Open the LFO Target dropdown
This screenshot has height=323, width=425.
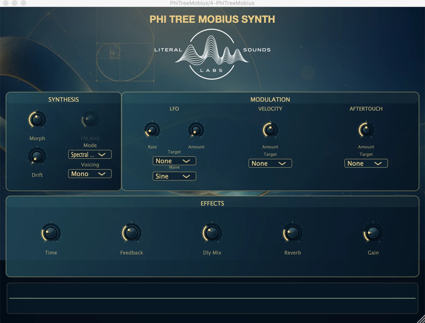[x=174, y=161]
